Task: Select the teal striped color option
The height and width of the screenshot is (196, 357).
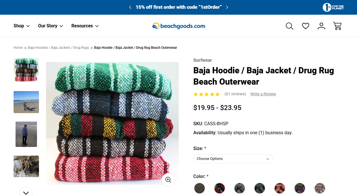Action: point(260,188)
